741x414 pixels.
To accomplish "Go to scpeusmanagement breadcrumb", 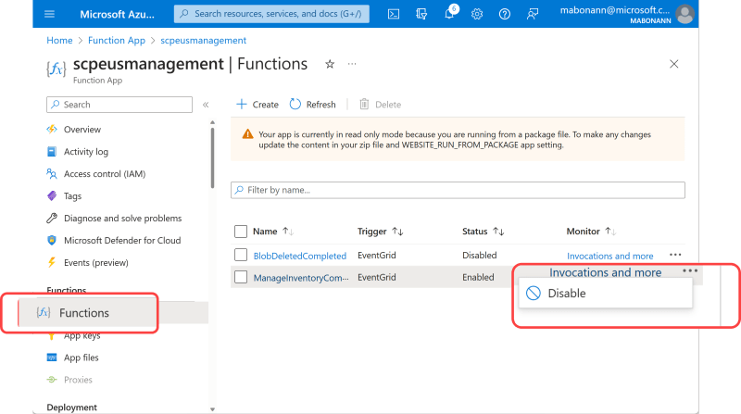I will tap(203, 41).
